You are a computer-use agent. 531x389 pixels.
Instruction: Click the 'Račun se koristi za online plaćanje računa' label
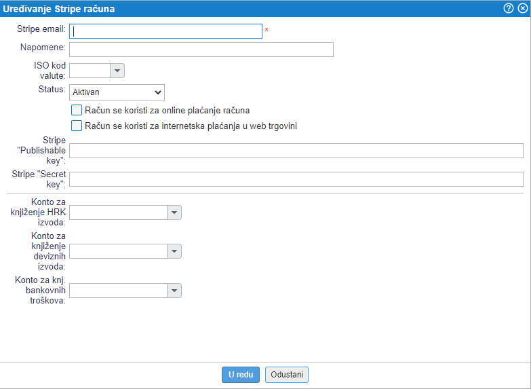[x=168, y=111]
